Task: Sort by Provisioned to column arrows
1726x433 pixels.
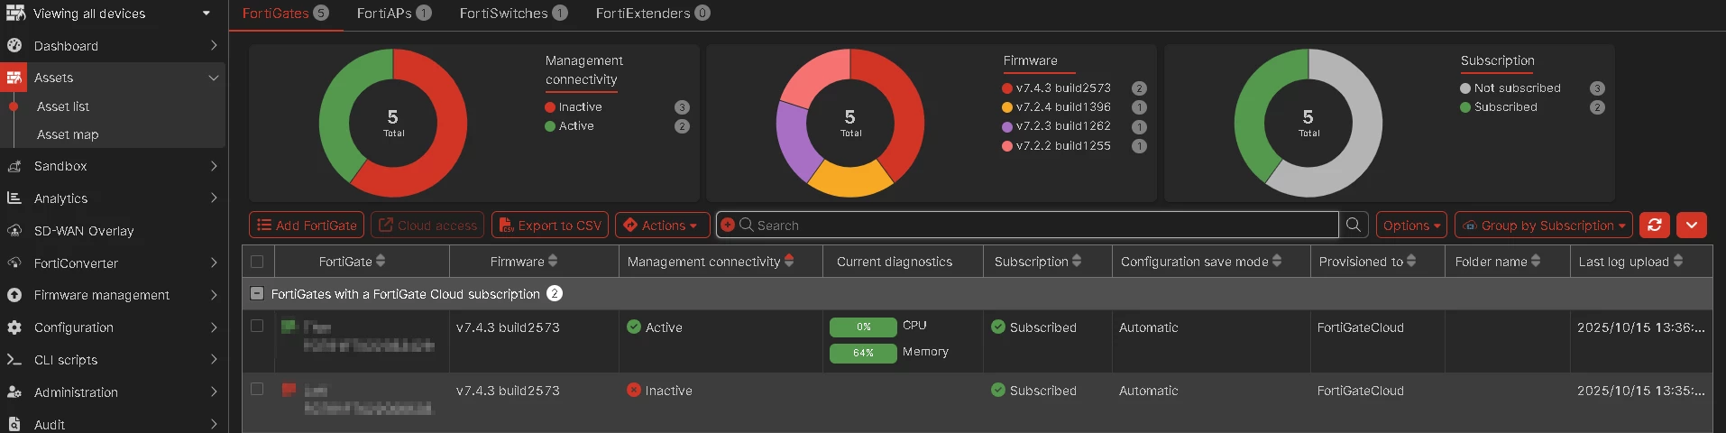Action: pos(1411,261)
